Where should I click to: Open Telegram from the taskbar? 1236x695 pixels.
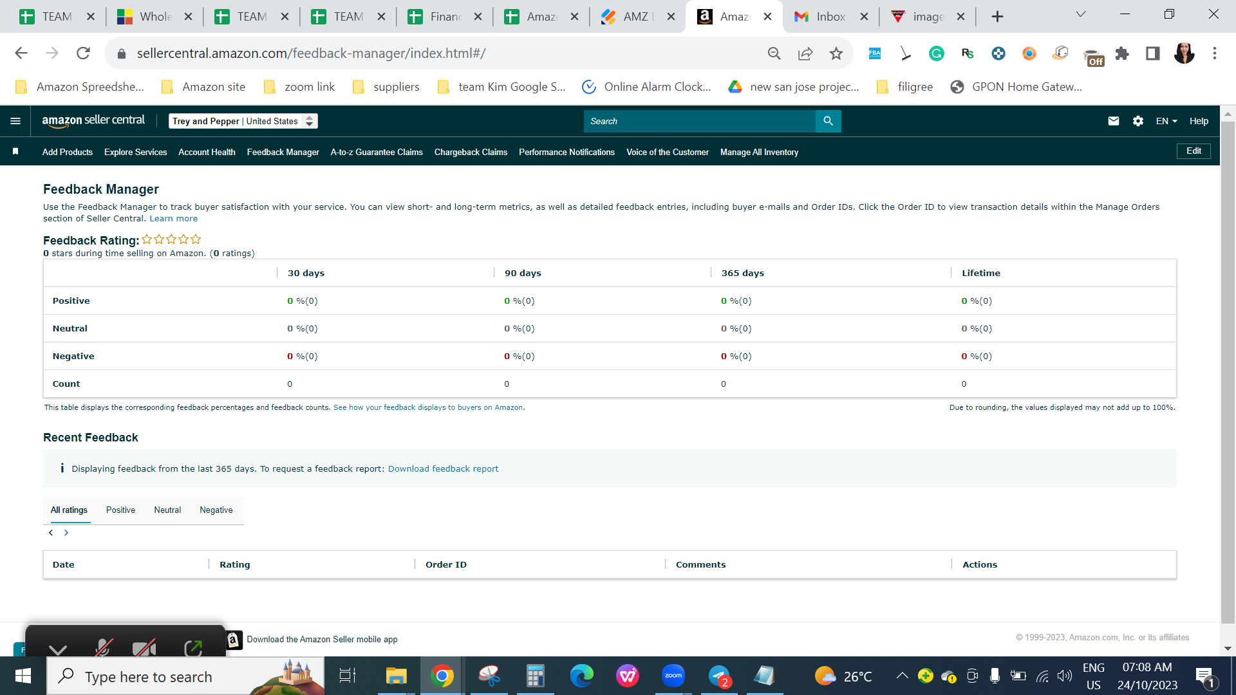[720, 676]
